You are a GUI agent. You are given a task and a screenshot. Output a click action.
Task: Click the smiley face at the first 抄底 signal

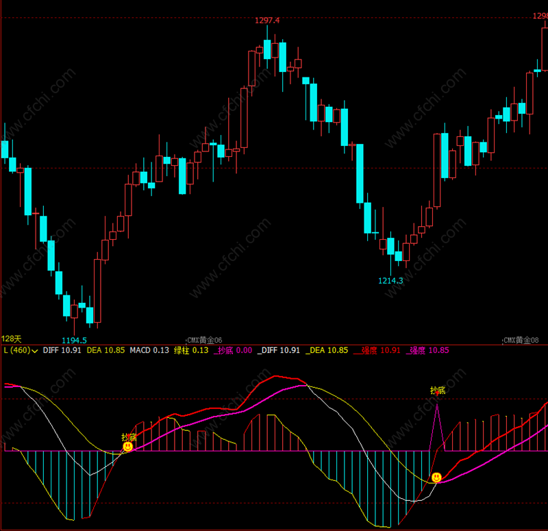(x=128, y=447)
